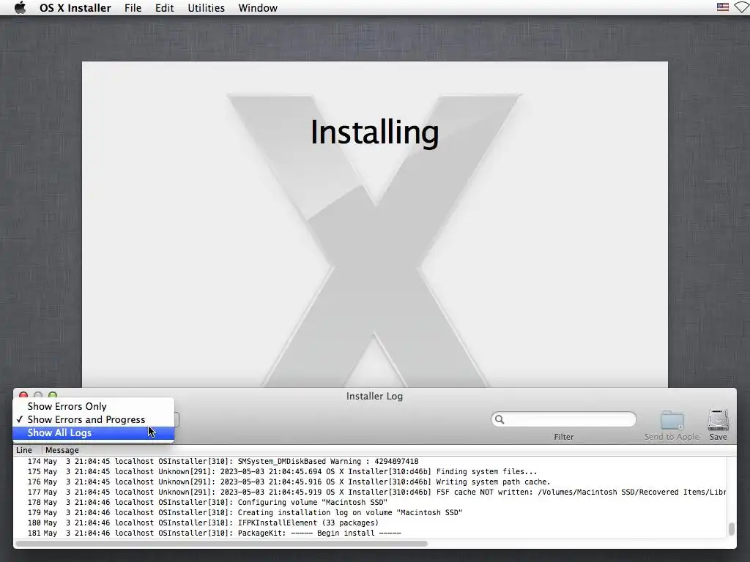Click the Installer Log window title
Viewport: 750px width, 562px height.
coord(374,396)
